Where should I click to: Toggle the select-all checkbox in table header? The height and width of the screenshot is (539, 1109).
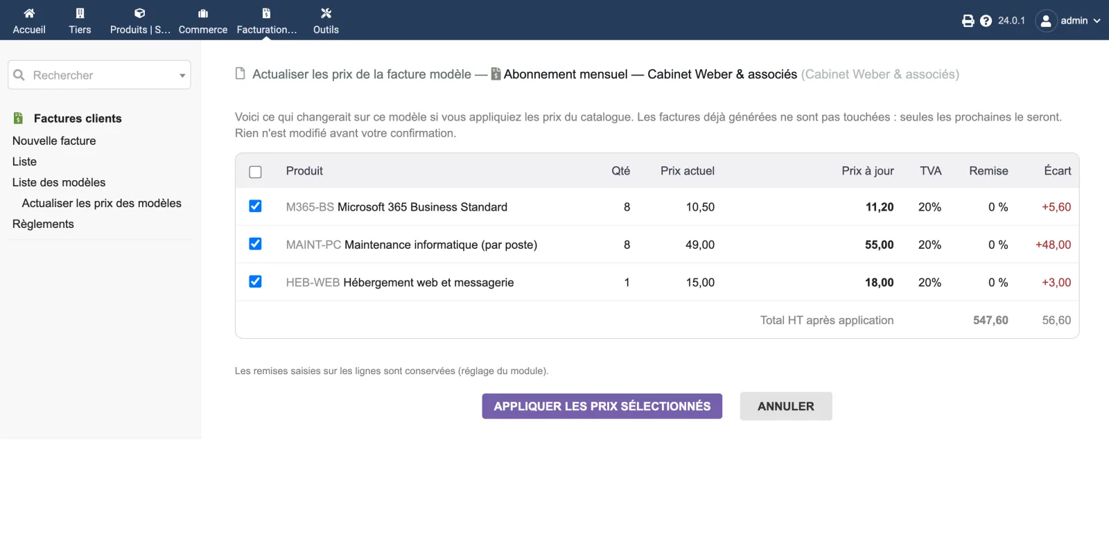(255, 172)
